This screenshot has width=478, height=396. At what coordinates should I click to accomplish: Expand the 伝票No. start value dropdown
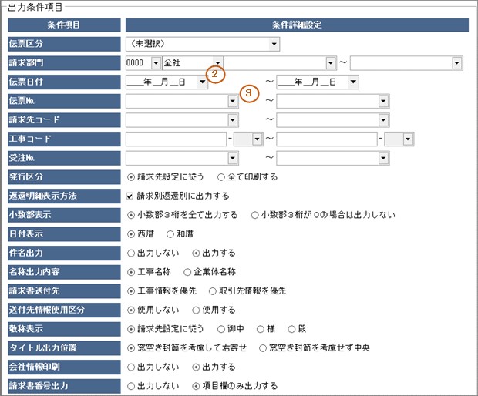pos(232,101)
